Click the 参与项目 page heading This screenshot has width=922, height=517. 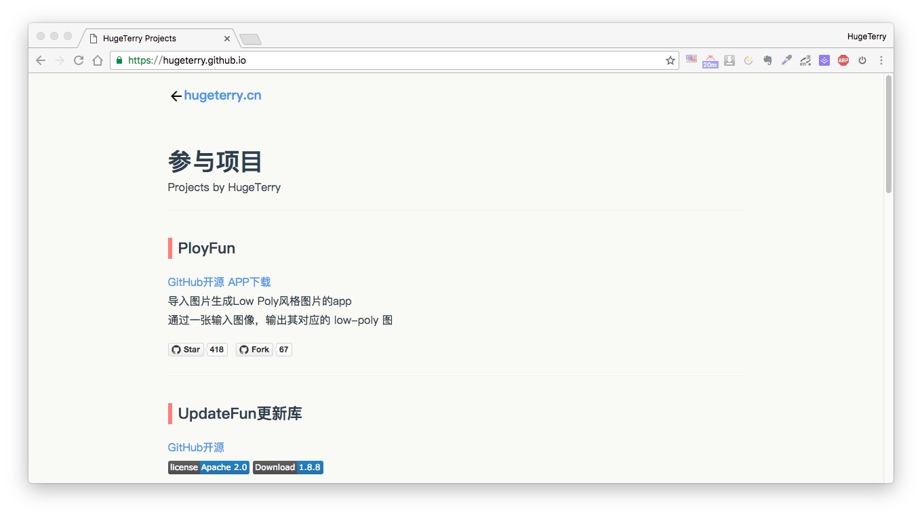point(215,162)
